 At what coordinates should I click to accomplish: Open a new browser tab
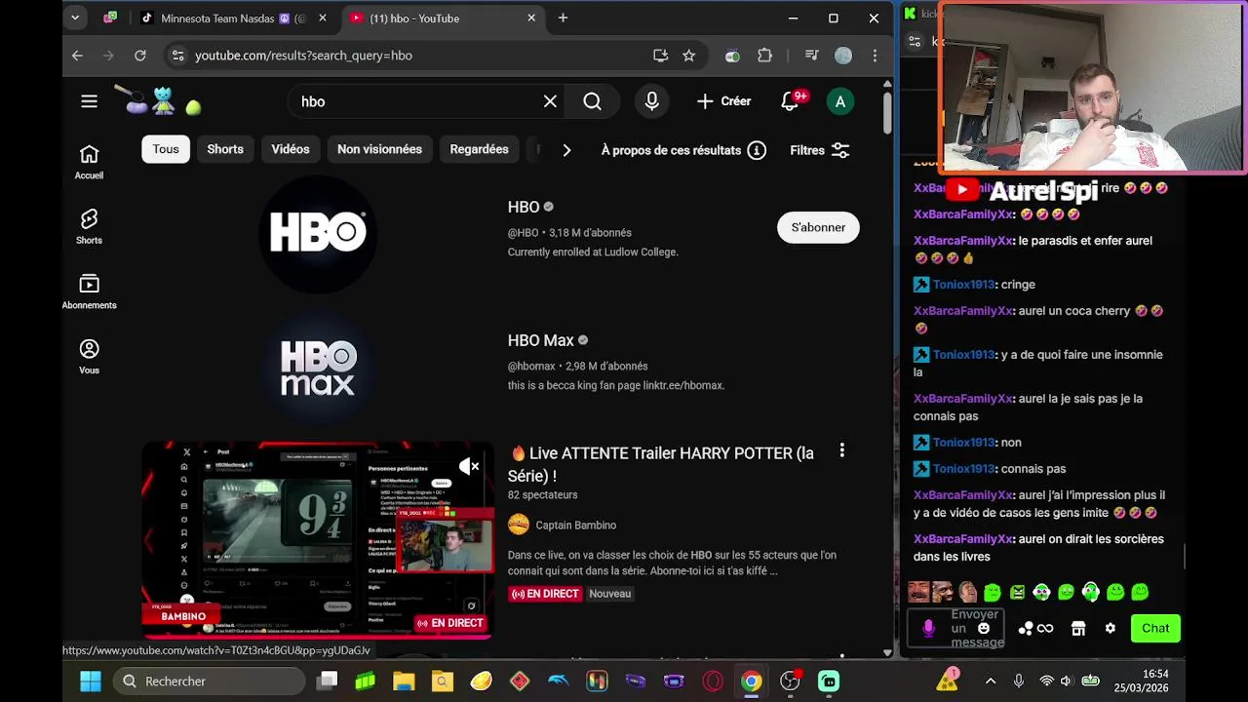(x=563, y=18)
